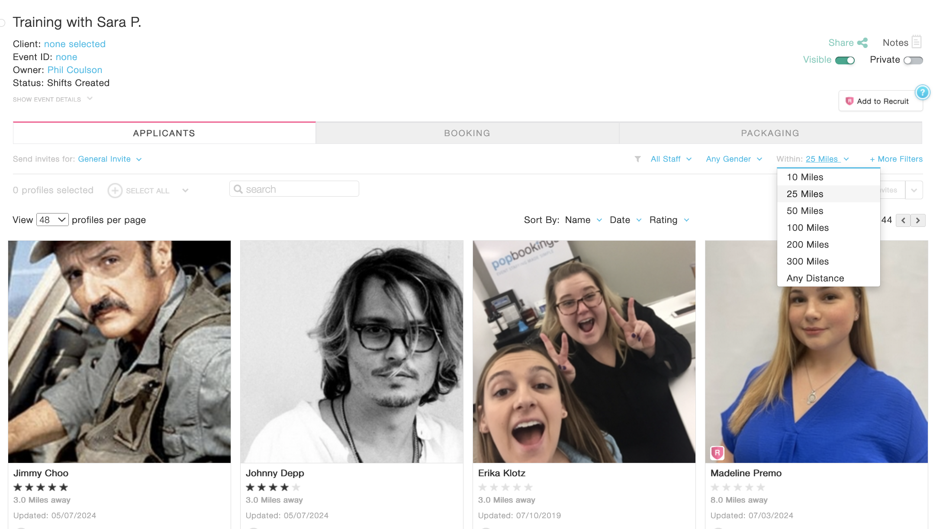Click Add to Recruit button
The height and width of the screenshot is (529, 946).
(880, 101)
